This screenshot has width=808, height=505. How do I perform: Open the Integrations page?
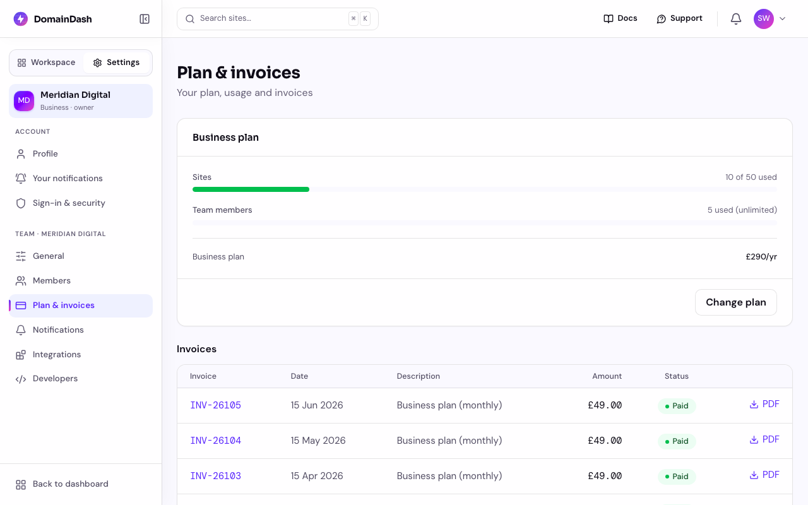(x=81, y=355)
